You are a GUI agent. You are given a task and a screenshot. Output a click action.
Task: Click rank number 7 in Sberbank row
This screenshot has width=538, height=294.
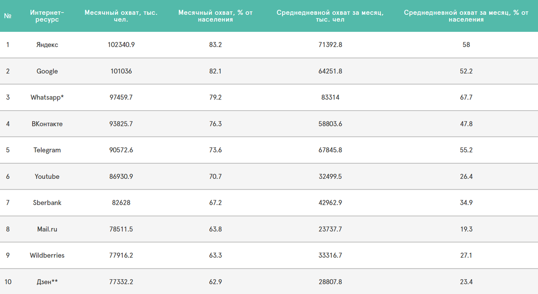coord(8,203)
